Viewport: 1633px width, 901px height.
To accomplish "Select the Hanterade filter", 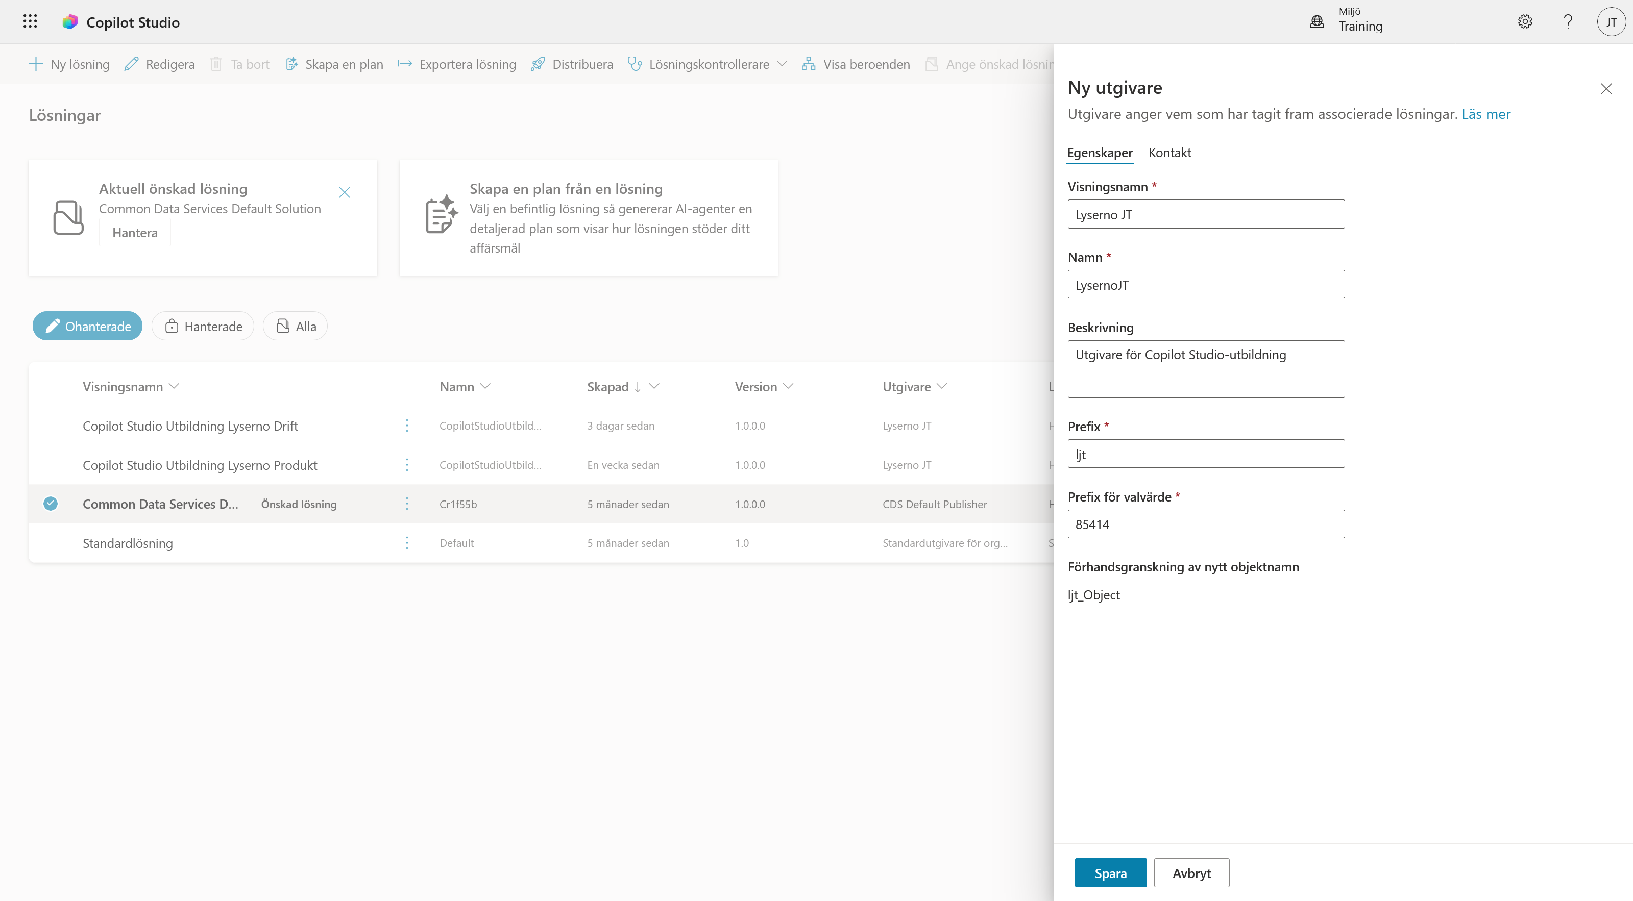I will (x=203, y=326).
